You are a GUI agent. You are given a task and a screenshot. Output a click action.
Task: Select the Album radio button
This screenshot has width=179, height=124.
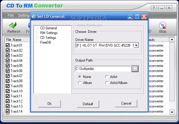pos(80,83)
